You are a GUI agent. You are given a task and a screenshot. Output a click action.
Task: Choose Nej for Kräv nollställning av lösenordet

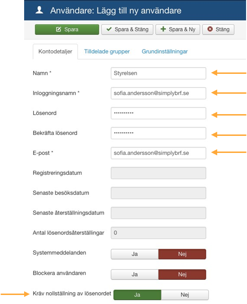click(x=185, y=295)
